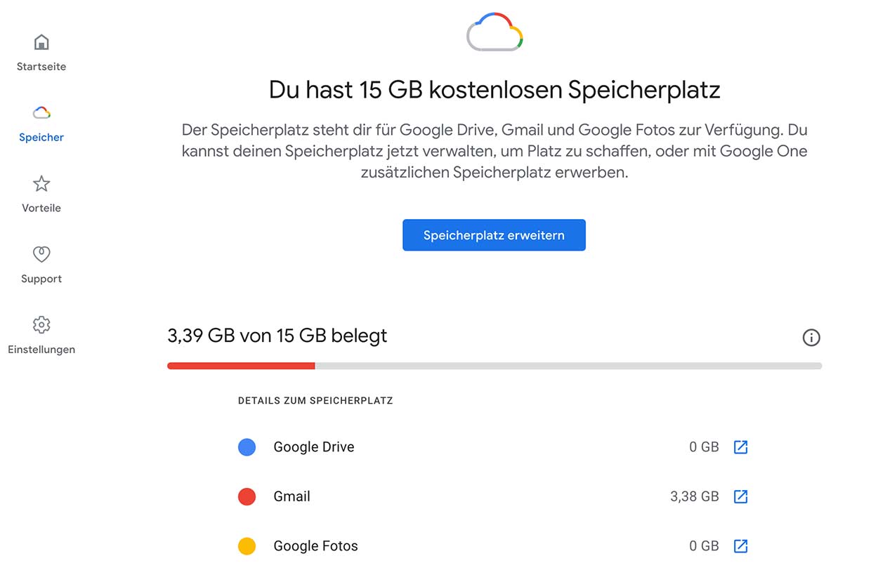
Task: Open Google Fotos external link icon
Action: click(x=740, y=545)
